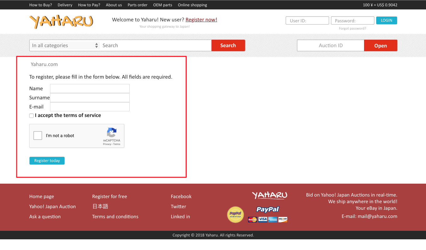Select 'Parts order' from the top menu
The height and width of the screenshot is (250, 426).
137,5
